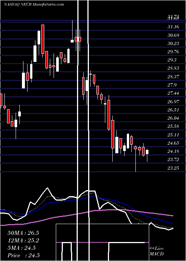Viewport: 186px width, 261px height.
Task: Click the 31.16 price axis label
Action: [173, 27]
